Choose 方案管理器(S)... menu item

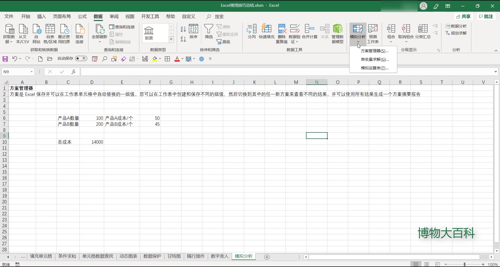(374, 51)
